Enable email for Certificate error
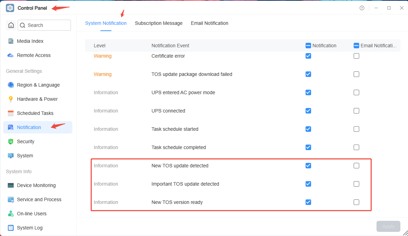This screenshot has width=408, height=236. coord(356,56)
